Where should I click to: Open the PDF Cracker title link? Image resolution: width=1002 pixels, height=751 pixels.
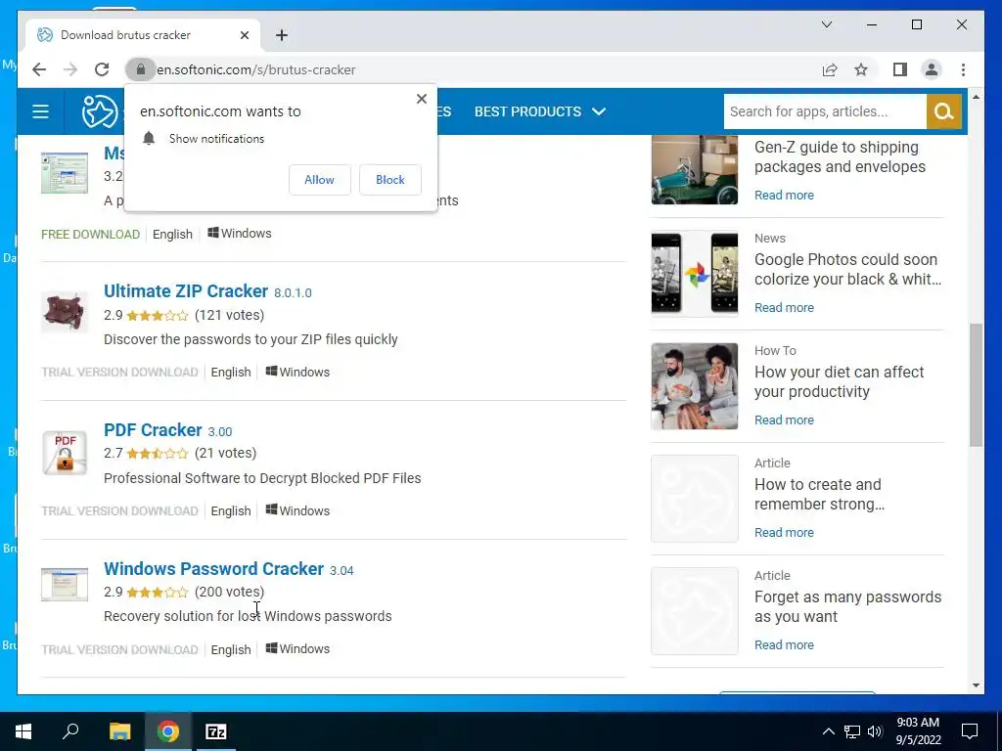point(153,430)
